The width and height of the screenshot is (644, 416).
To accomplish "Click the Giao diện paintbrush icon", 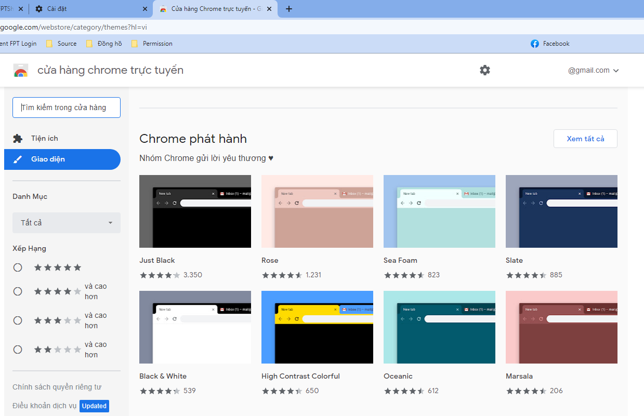I will (x=17, y=159).
